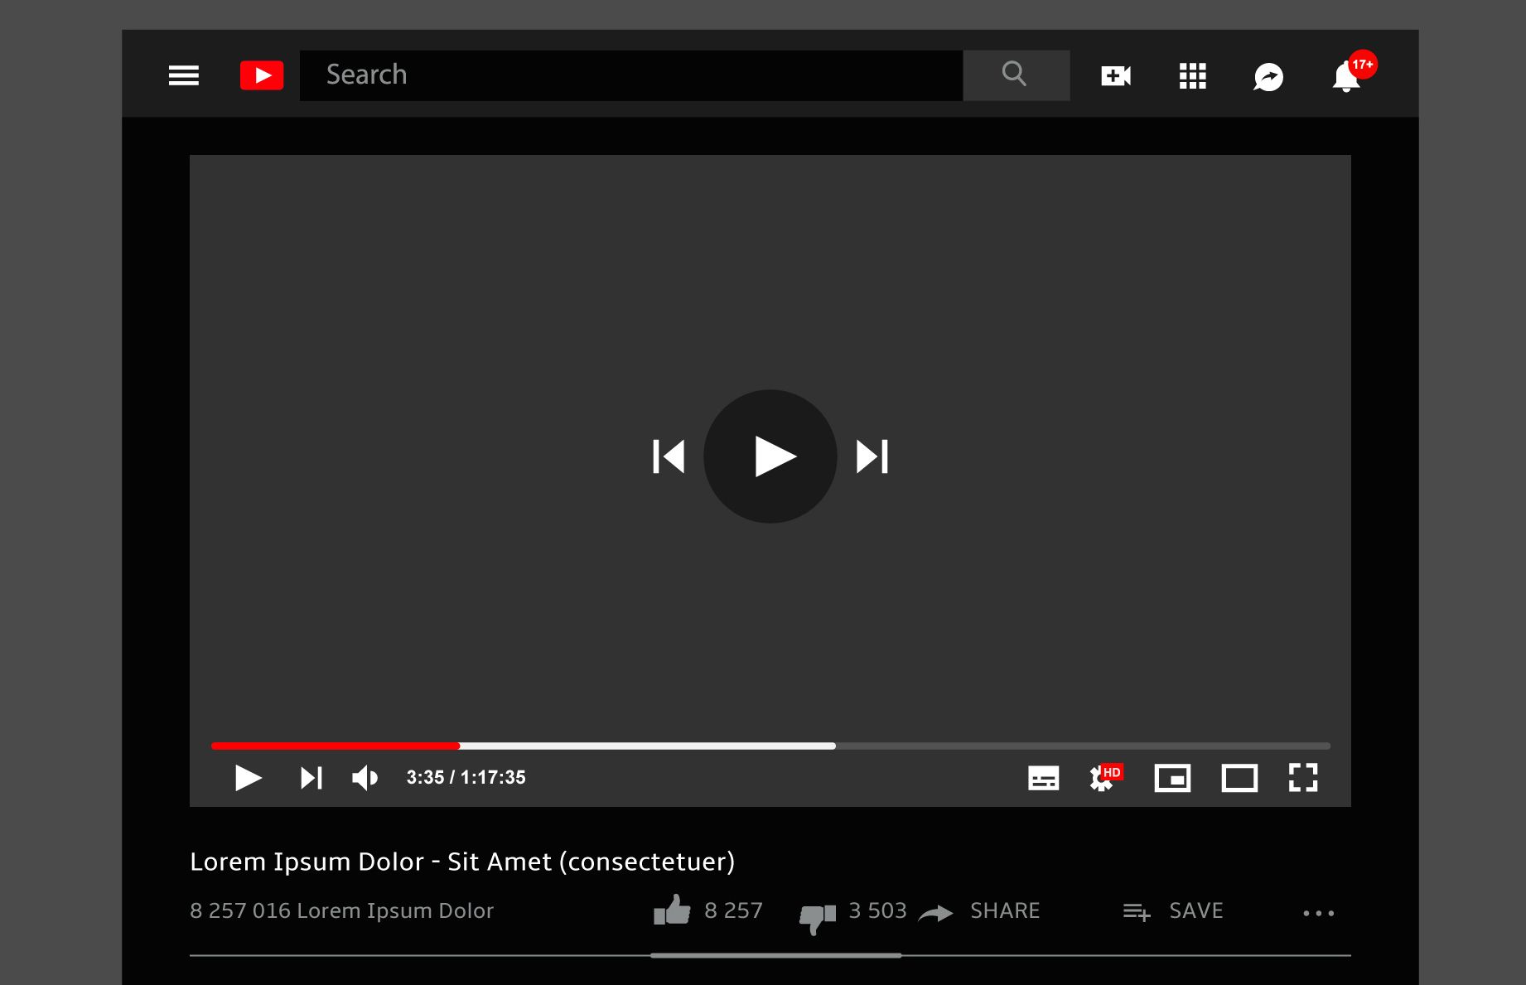Open the share messages bubble icon

pyautogui.click(x=1268, y=77)
